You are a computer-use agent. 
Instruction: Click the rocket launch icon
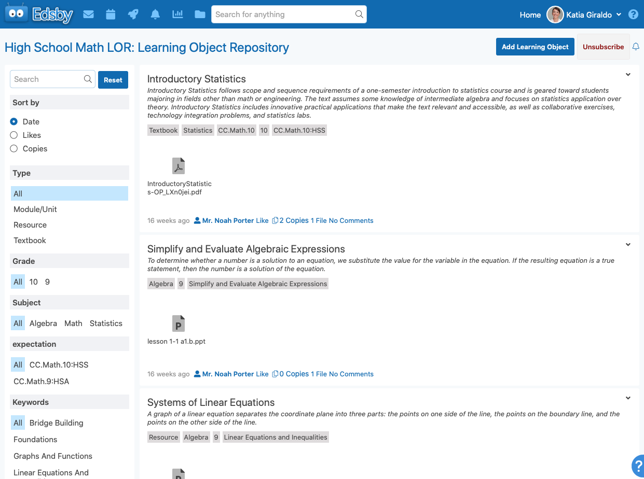pyautogui.click(x=133, y=15)
